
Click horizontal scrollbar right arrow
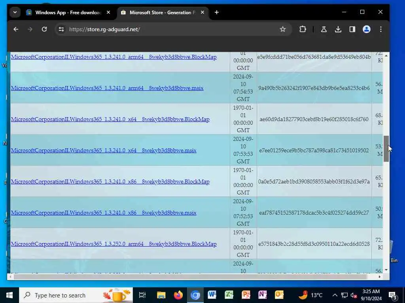tap(379, 277)
